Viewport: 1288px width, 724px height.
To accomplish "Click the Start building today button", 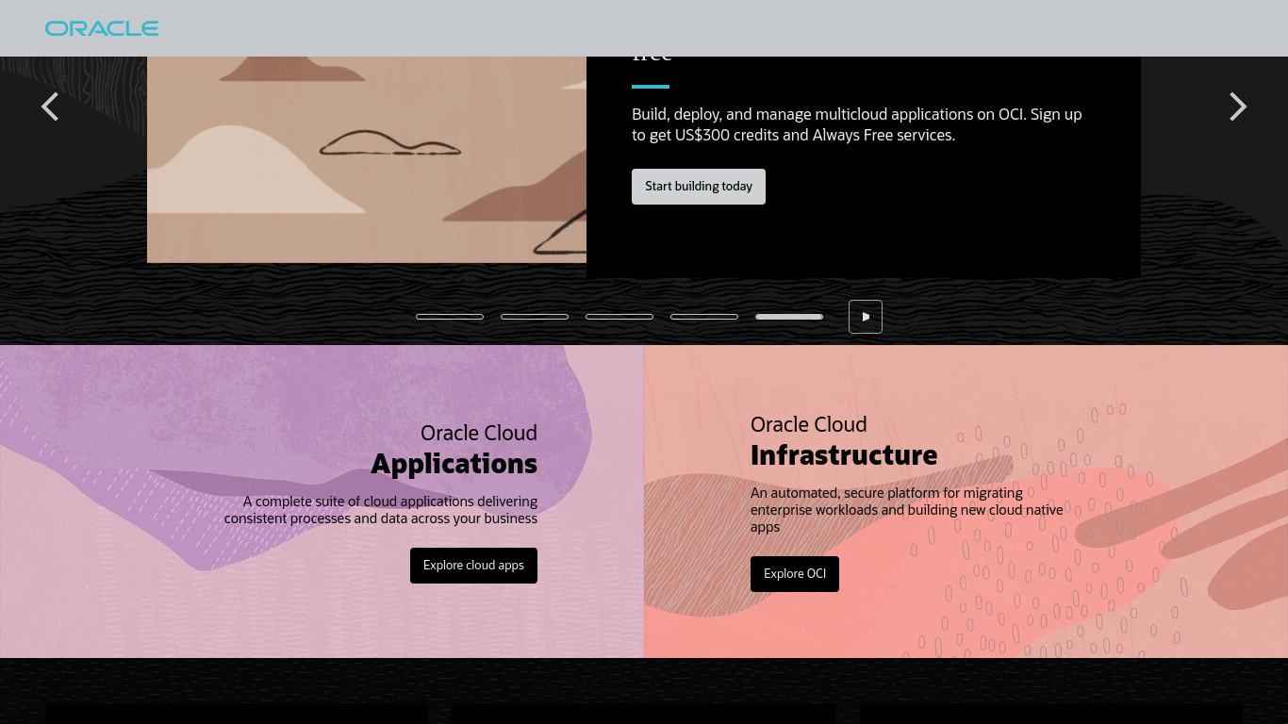I will 699,187.
